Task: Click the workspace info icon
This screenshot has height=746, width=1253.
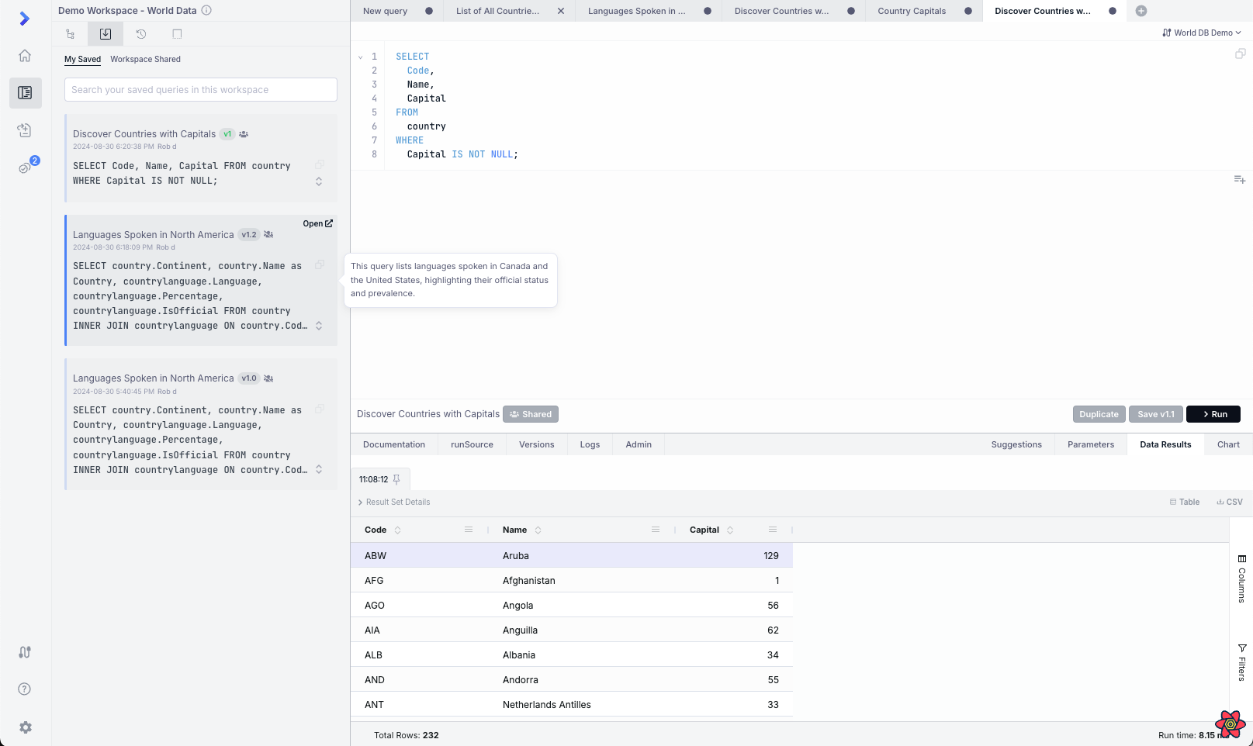Action: pyautogui.click(x=206, y=10)
